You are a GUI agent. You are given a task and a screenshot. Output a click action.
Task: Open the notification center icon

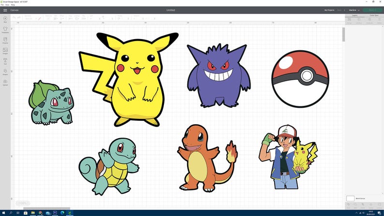pos(379,213)
